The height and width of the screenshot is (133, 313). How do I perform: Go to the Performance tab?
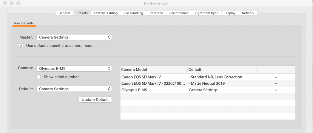tap(179, 13)
